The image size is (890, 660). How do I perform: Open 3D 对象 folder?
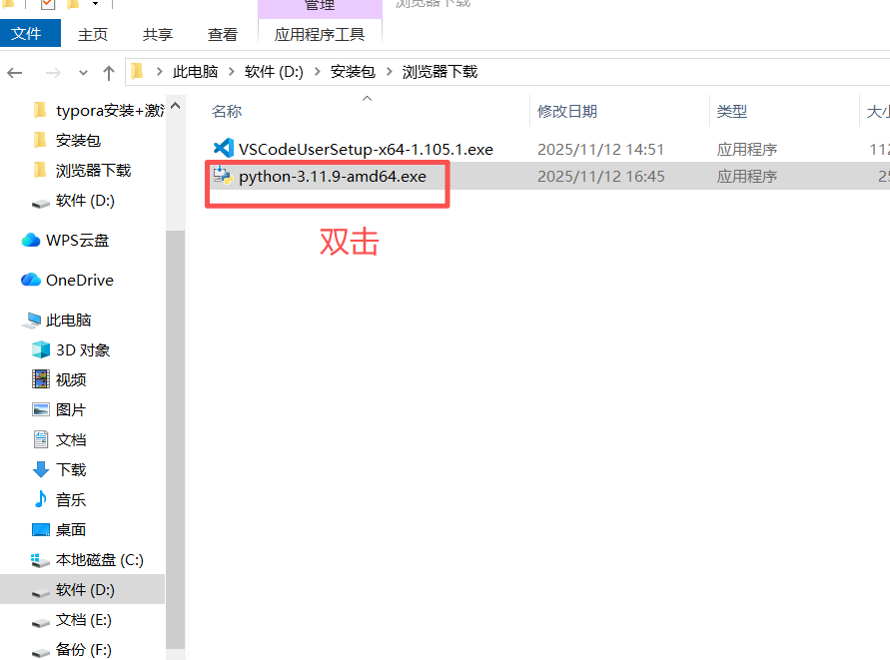click(x=83, y=350)
